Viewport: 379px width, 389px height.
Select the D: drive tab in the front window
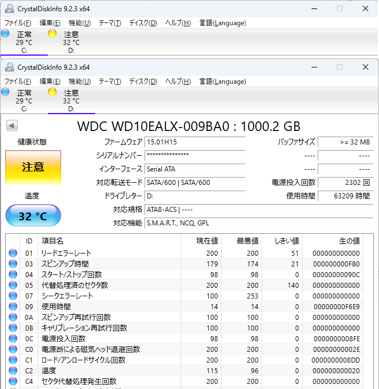tap(71, 101)
